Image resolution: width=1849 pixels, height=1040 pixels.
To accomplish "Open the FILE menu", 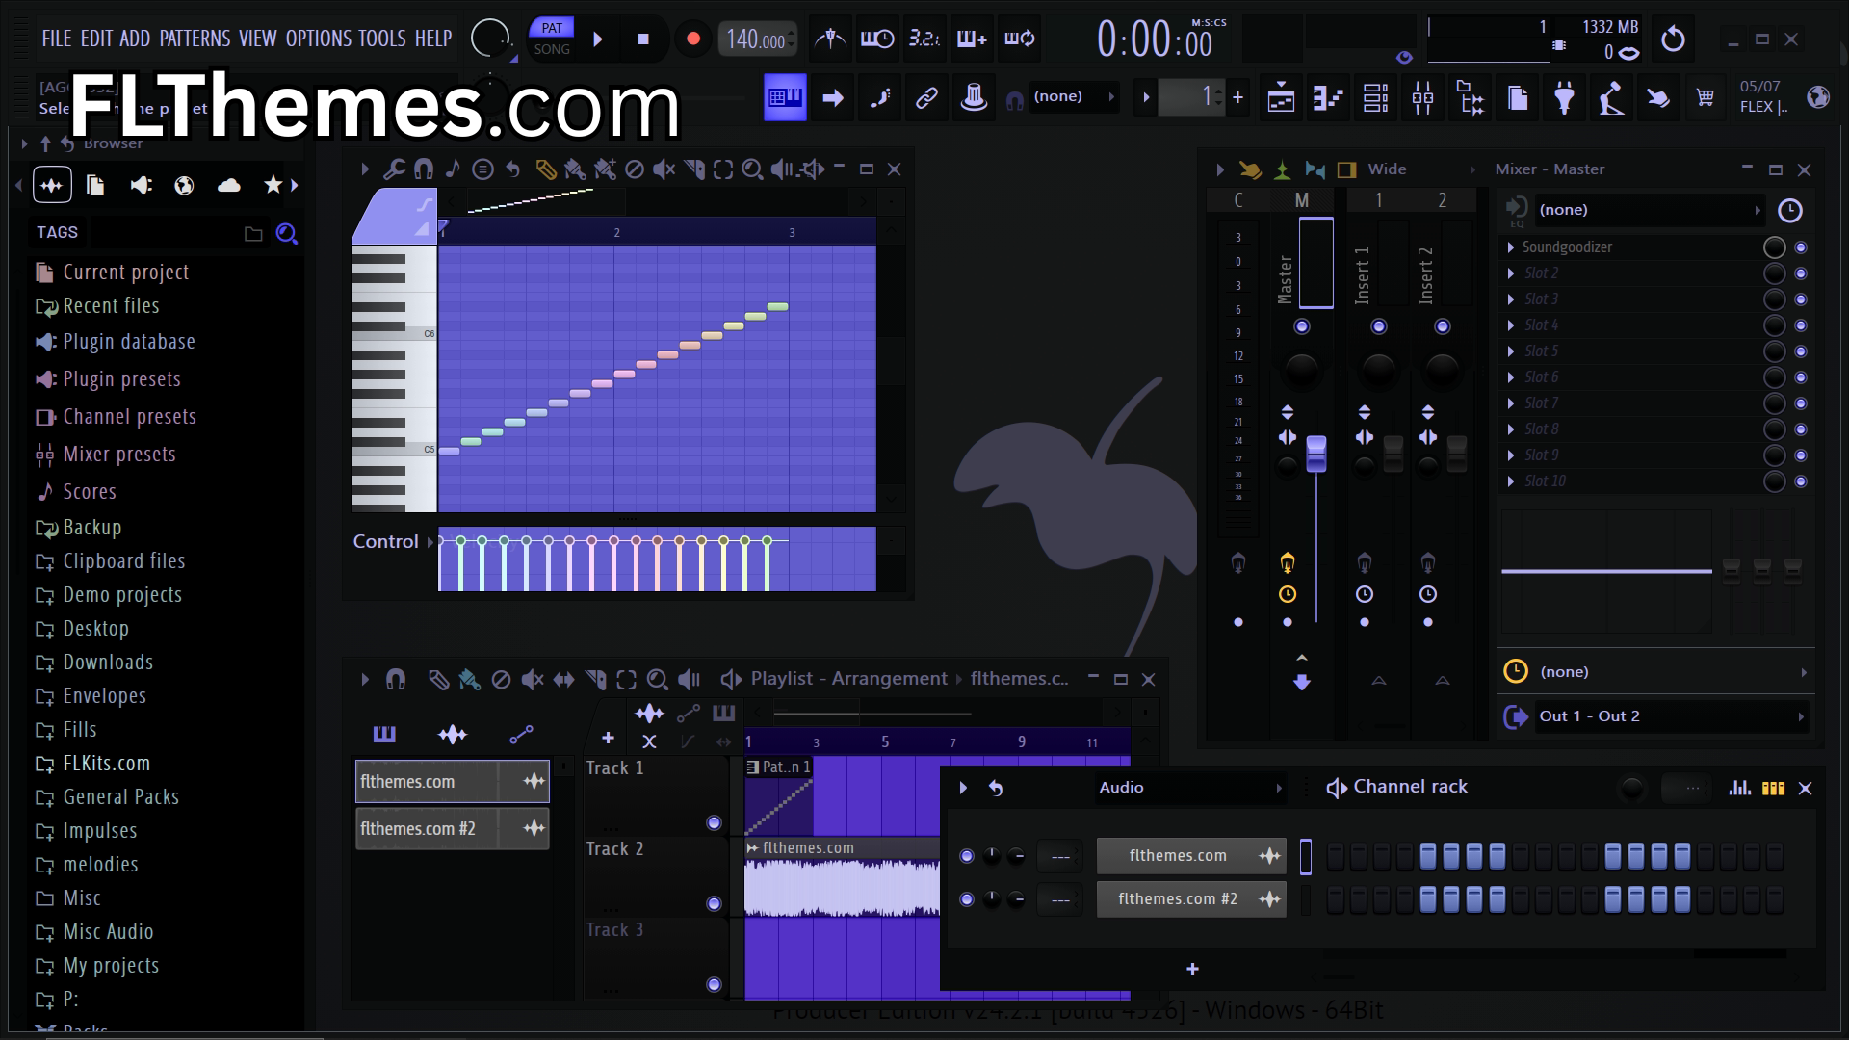I will 56,39.
